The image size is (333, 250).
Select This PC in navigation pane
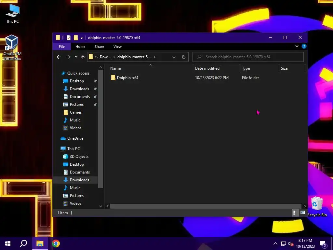(73, 149)
